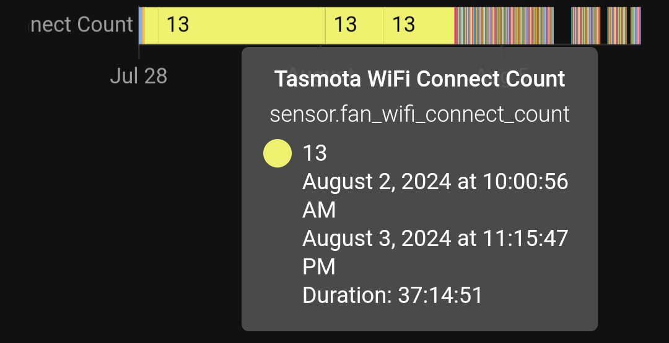
Task: Click the thin blue sliver at timeline start
Action: coord(141,25)
